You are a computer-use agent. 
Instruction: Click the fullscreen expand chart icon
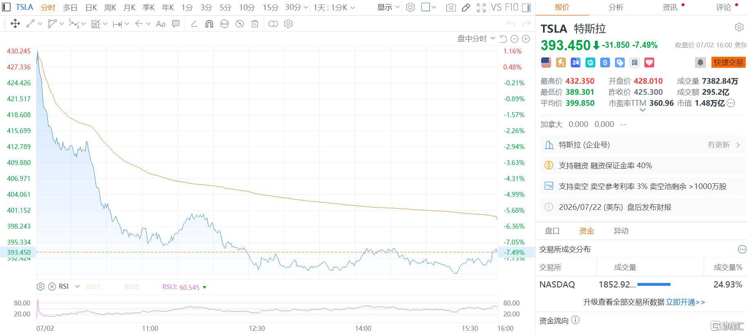point(481,7)
